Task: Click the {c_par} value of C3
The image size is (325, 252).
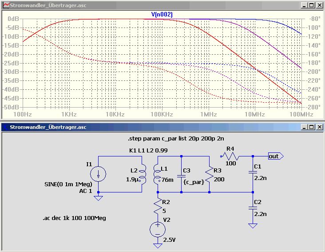Action: (x=194, y=182)
